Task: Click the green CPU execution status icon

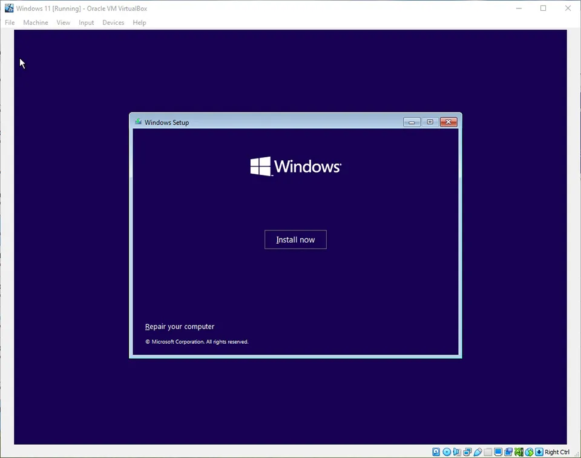Action: (519, 452)
